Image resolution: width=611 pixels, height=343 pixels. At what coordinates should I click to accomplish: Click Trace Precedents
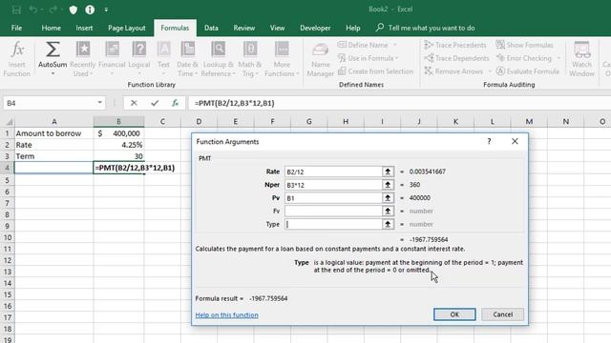click(455, 45)
